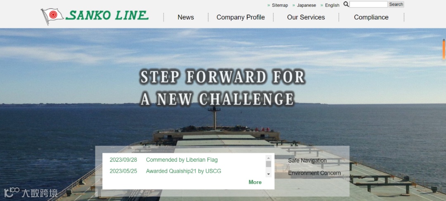
Task: Click the news list scroll up arrow
Action: coord(268,158)
